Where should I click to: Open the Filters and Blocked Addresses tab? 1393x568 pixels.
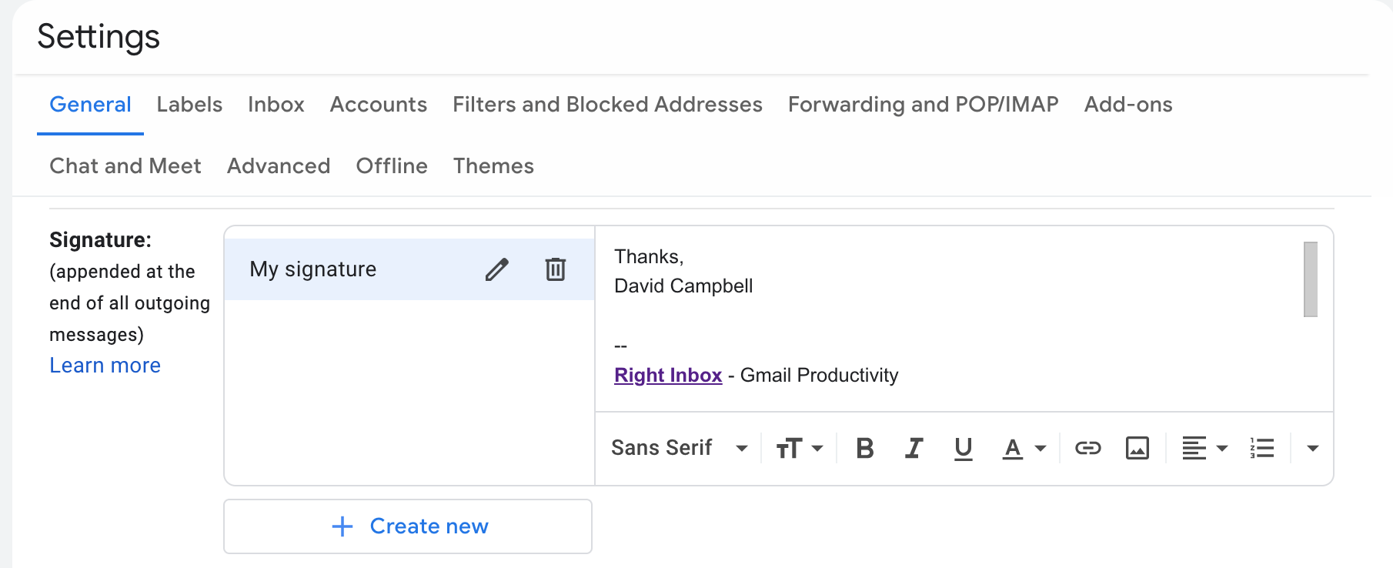coord(607,105)
